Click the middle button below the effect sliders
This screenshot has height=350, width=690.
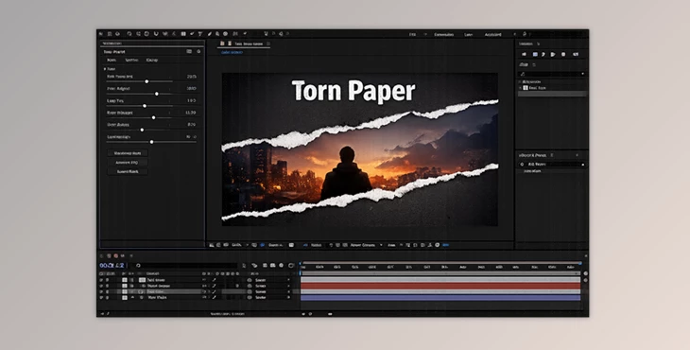[x=128, y=163]
